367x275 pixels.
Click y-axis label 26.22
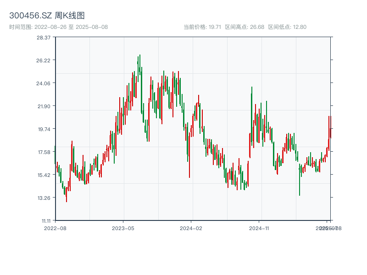point(43,60)
